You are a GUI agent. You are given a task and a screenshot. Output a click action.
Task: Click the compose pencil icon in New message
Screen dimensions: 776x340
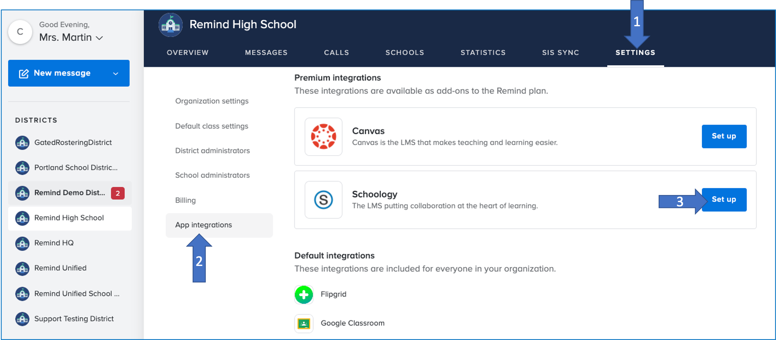pyautogui.click(x=24, y=73)
